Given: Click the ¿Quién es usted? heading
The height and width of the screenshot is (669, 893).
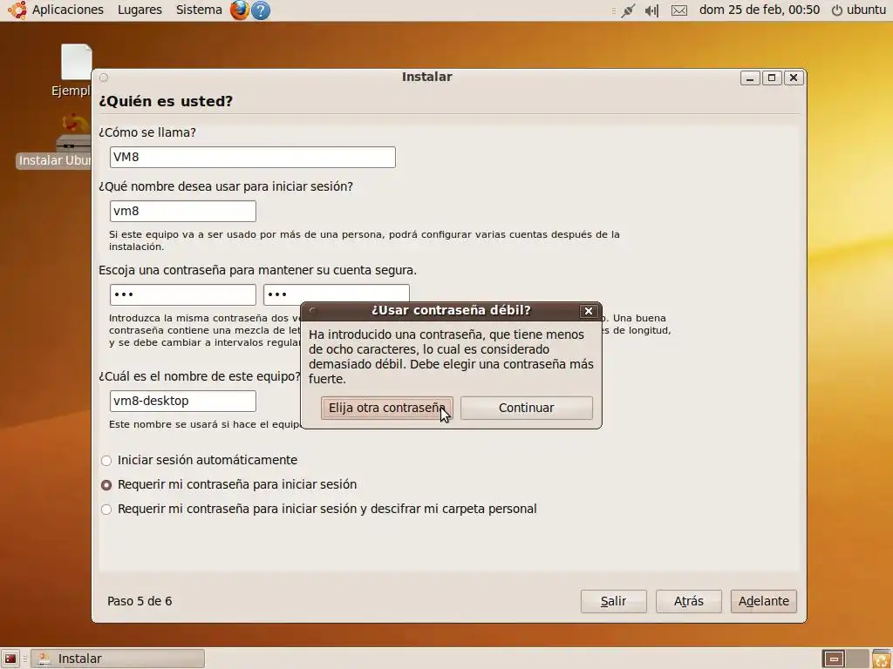Looking at the screenshot, I should coord(166,101).
